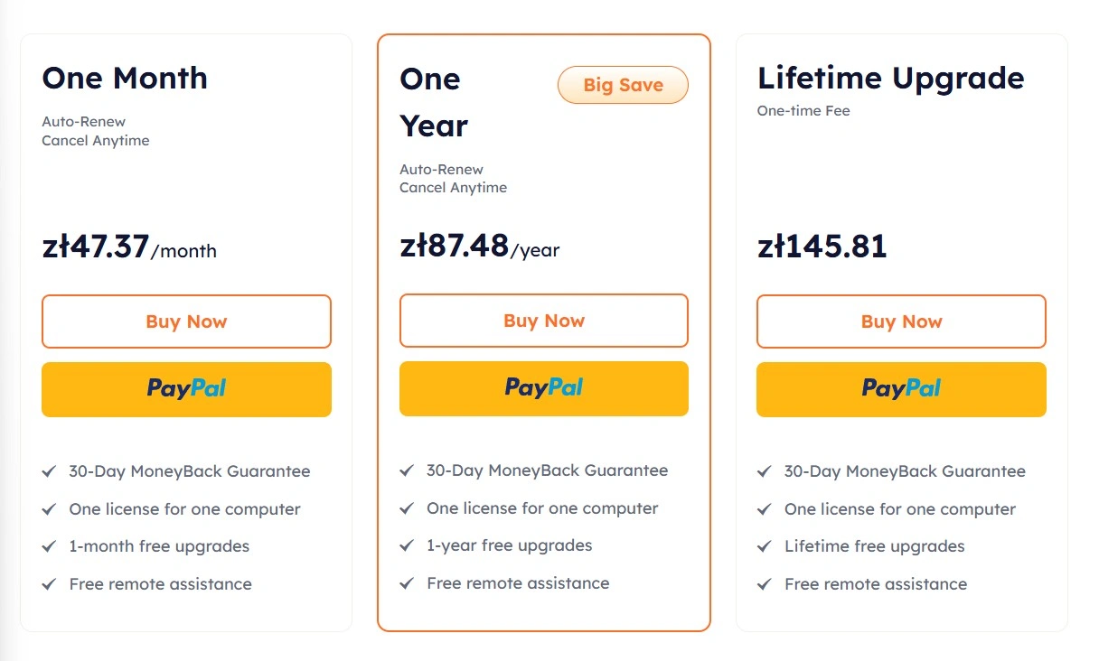Click One Month 30-Day MoneyBack checkmark

(50, 471)
